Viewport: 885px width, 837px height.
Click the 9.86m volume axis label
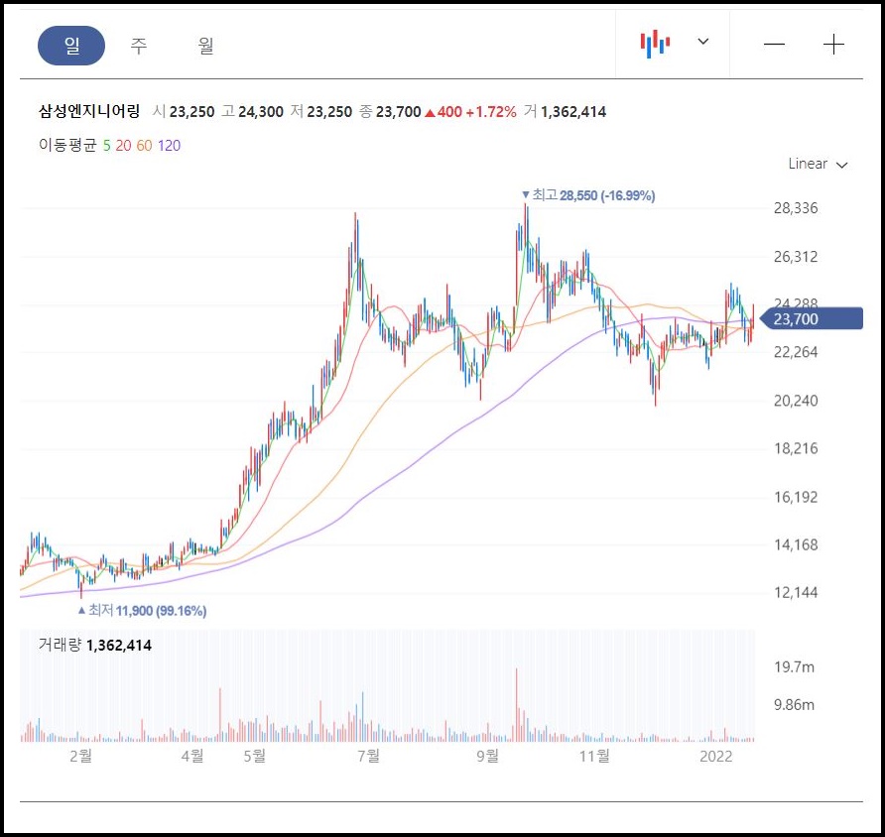[794, 705]
